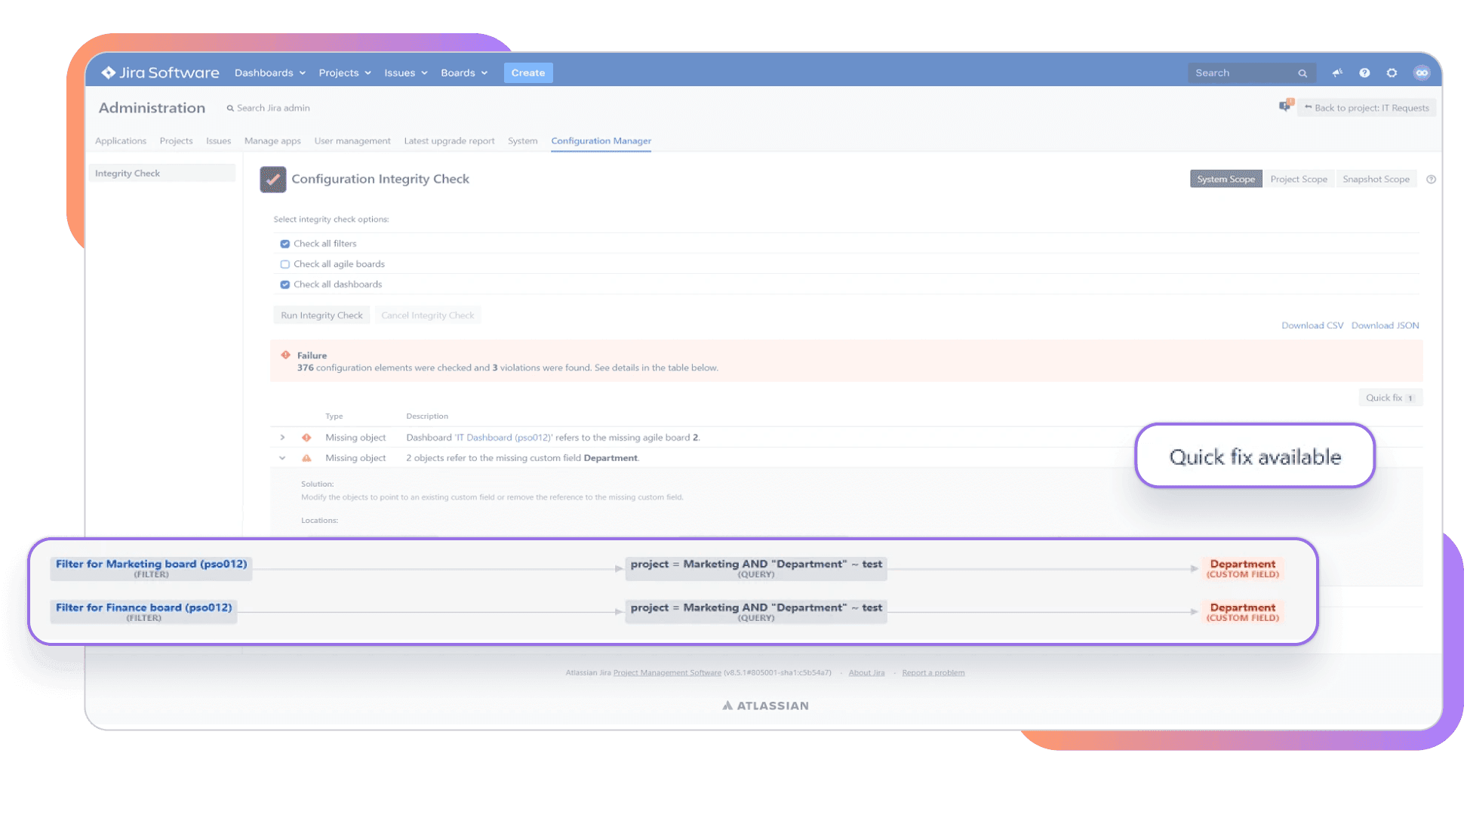The image size is (1467, 827).
Task: Open Latest upgrade report tab
Action: click(449, 141)
